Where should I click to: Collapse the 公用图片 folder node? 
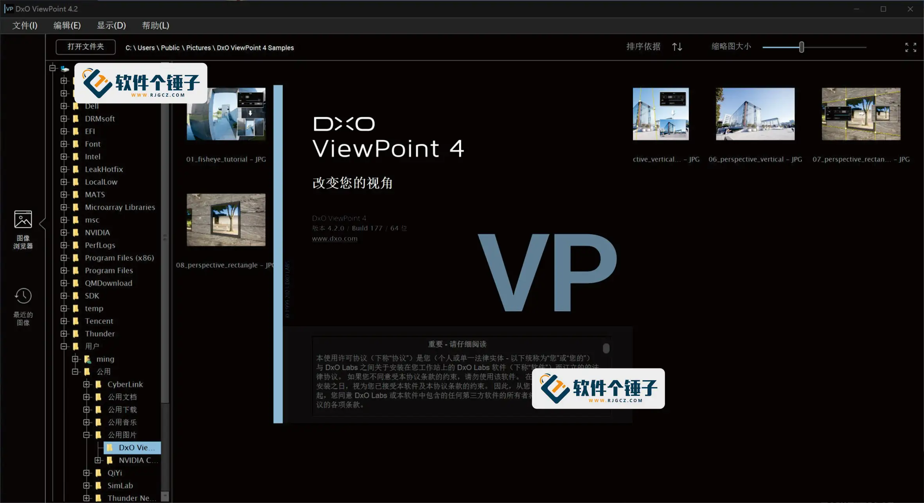point(86,435)
